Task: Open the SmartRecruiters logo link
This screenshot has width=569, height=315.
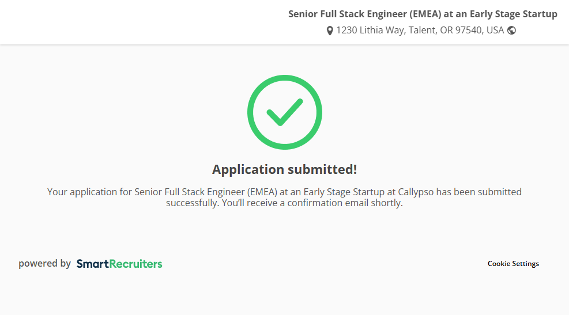Action: (119, 264)
